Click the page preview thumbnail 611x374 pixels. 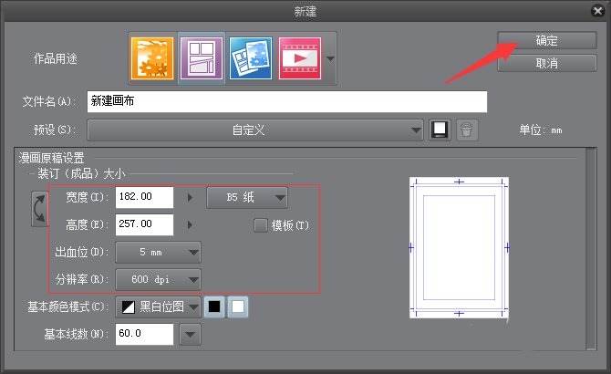click(x=459, y=248)
